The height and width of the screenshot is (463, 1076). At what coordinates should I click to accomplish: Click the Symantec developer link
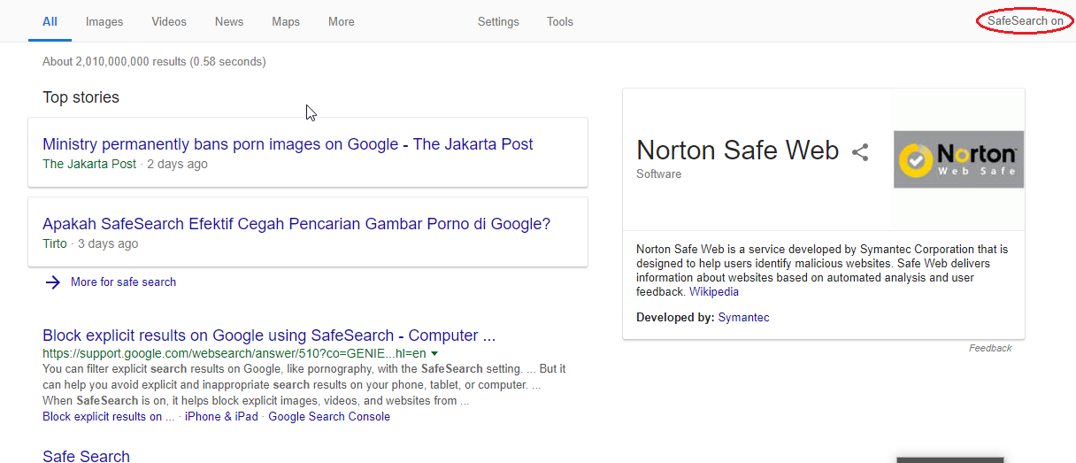pos(743,317)
